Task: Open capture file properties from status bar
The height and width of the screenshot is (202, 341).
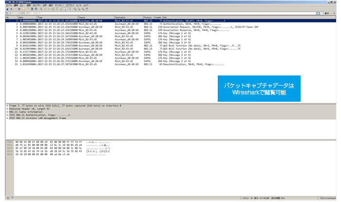Action: pyautogui.click(x=12, y=198)
